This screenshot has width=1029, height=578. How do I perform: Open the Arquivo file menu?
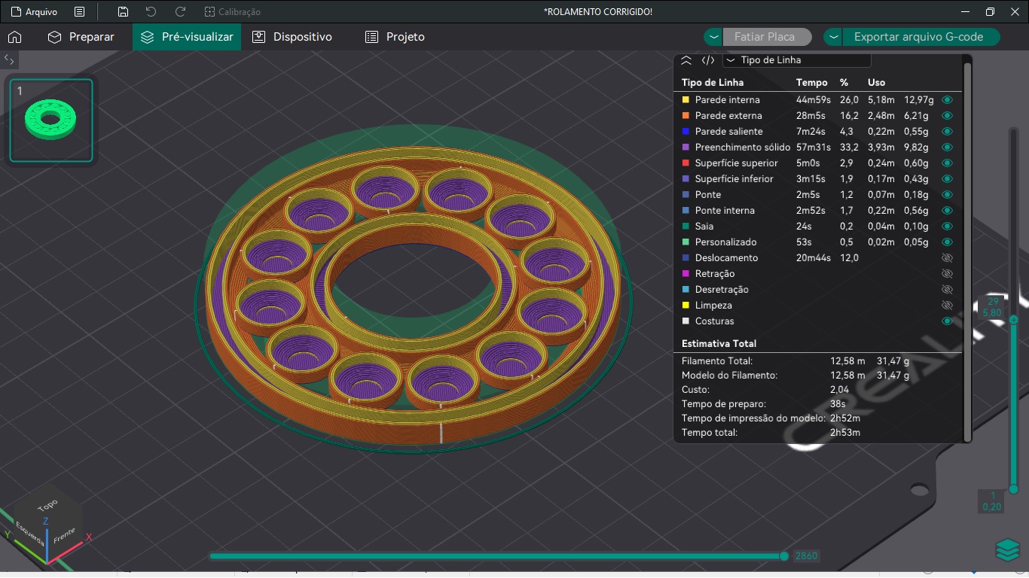34,12
